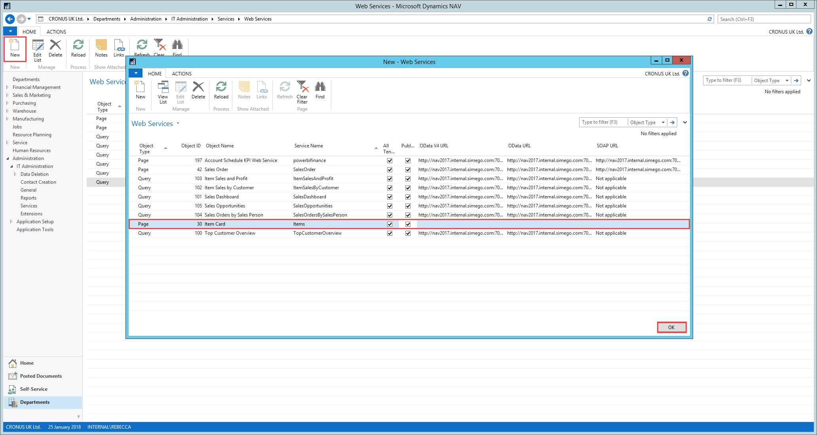Open SOAP URL for SalesOrder
817x435 pixels.
pyautogui.click(x=638, y=169)
